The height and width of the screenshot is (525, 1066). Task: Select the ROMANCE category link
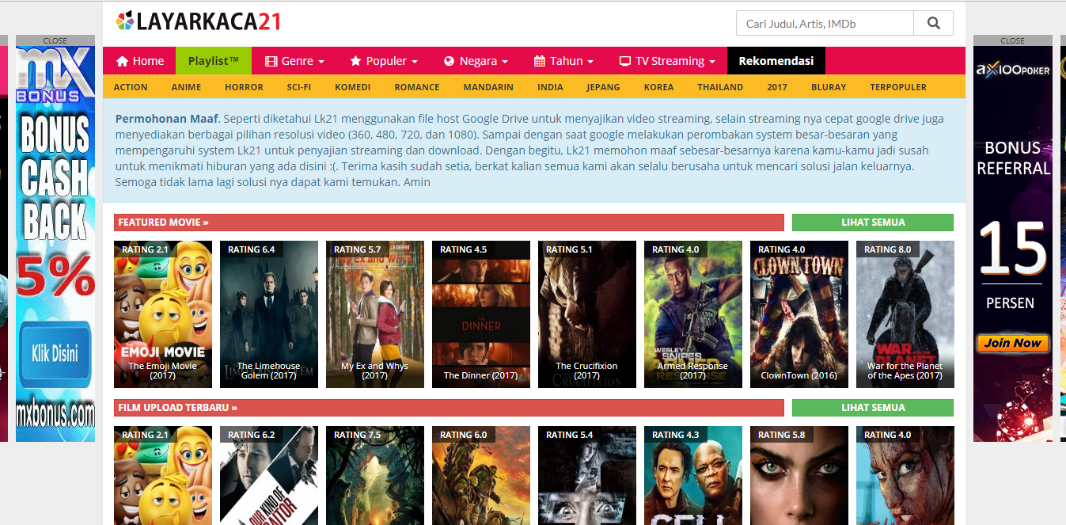pos(417,87)
